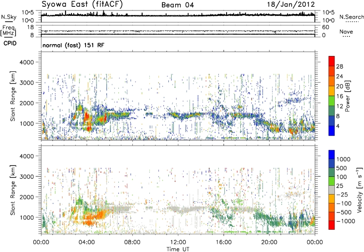Click the "12" label on Power color bar
Image resolution: width=364 pixels, height=252 pixels.
(339, 106)
